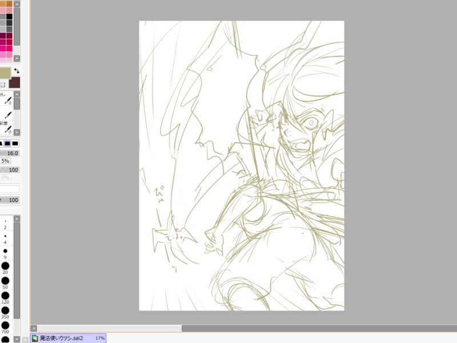This screenshot has height=343, width=457.
Task: Click the sketch canvas drawing area
Action: (x=242, y=166)
